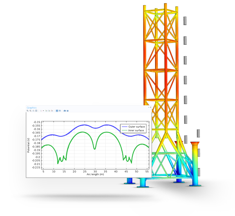This screenshot has width=235, height=216.
Task: Click the colored axis scale icon
Action: [x=41, y=111]
